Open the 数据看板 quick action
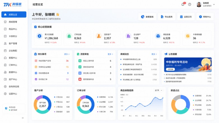 coord(147,17)
